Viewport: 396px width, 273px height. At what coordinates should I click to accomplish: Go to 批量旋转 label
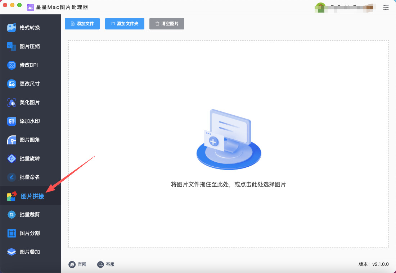30,158
